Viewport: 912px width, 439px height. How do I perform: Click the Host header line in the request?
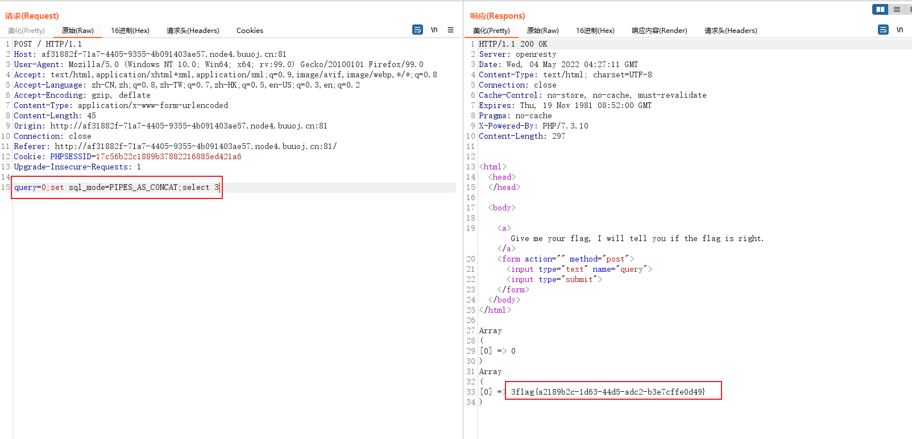coord(150,54)
